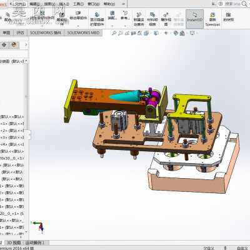Switch to the 评估 tab
250x250 pixels.
coord(20,32)
